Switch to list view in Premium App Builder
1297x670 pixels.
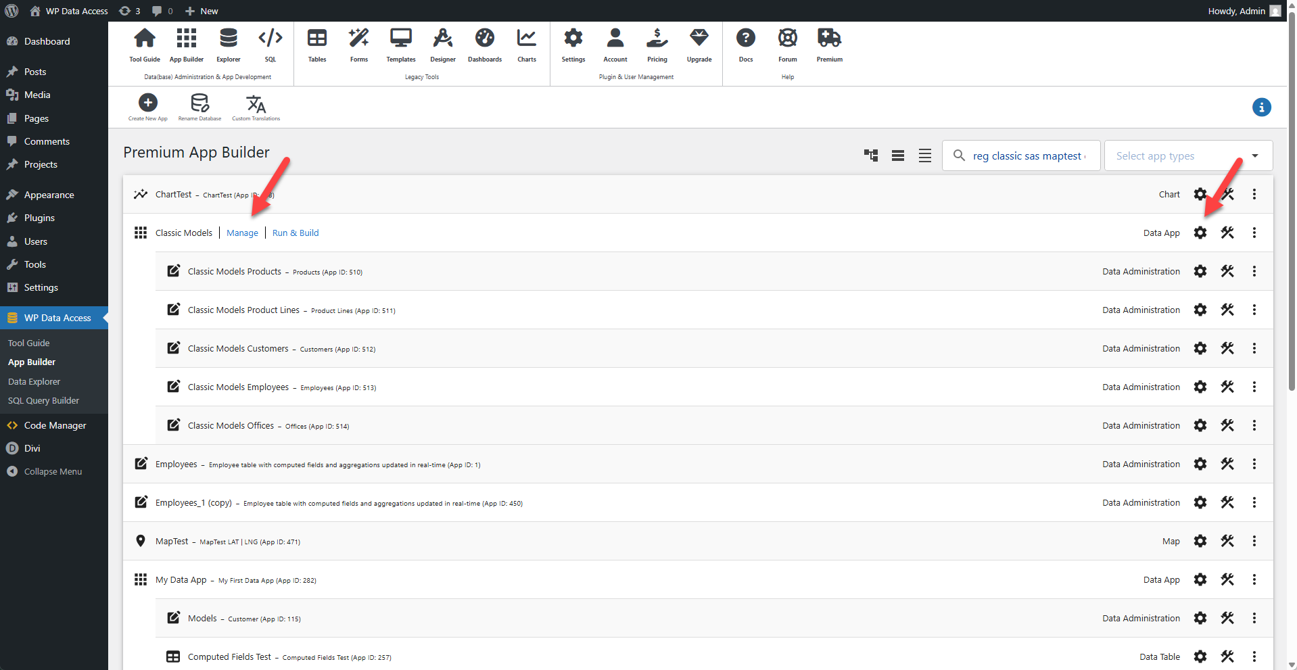(897, 155)
